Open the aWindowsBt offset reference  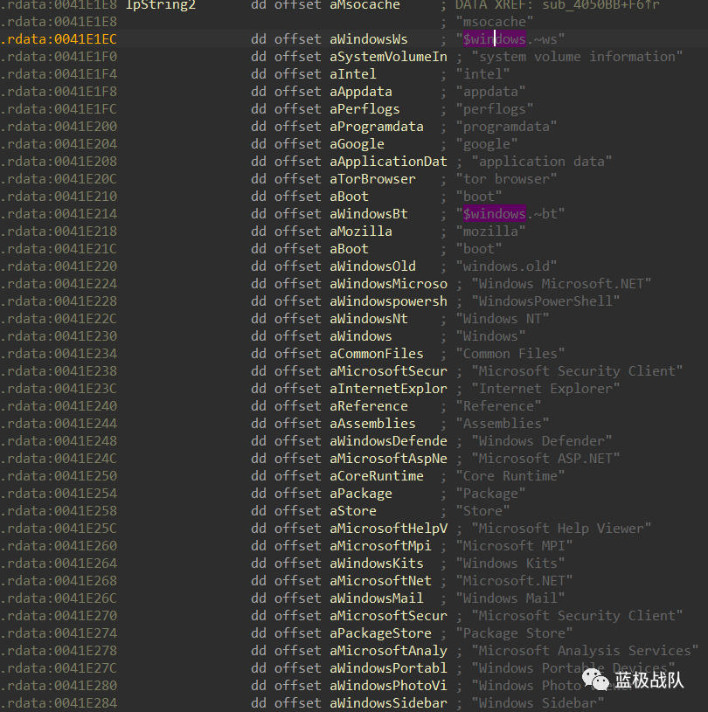369,214
